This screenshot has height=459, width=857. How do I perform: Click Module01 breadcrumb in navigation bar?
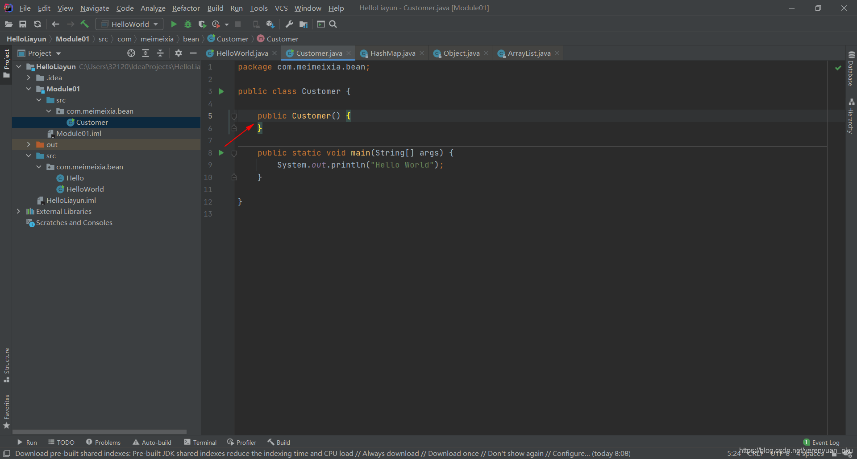pos(72,39)
